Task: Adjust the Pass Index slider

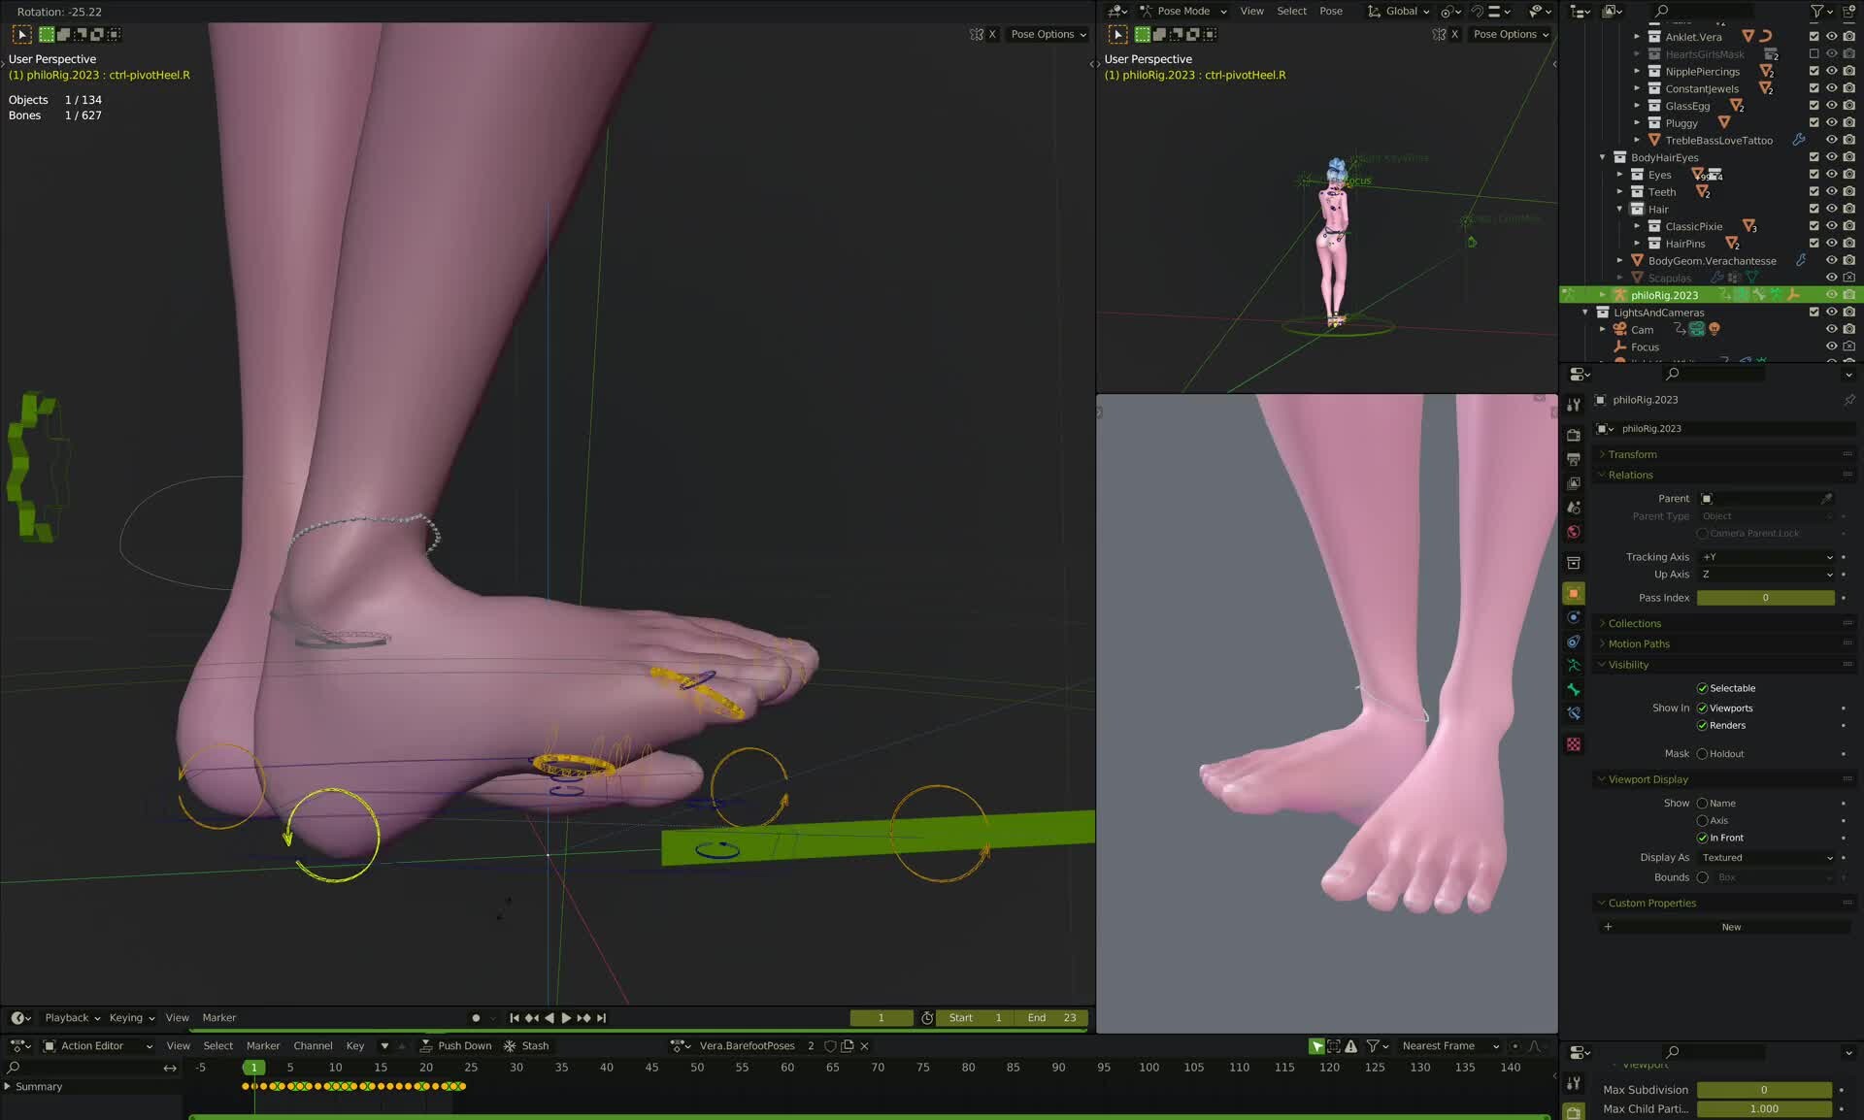Action: [x=1765, y=598]
